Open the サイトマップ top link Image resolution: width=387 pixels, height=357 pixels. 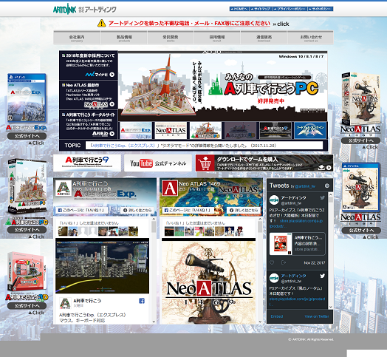(x=261, y=9)
